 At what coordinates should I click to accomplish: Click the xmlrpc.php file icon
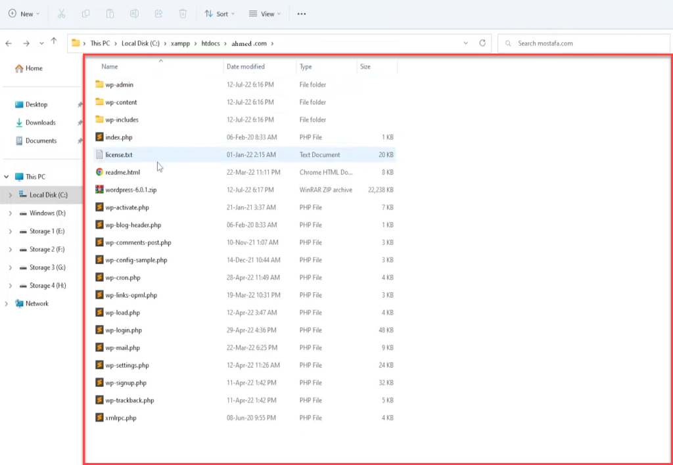point(100,418)
